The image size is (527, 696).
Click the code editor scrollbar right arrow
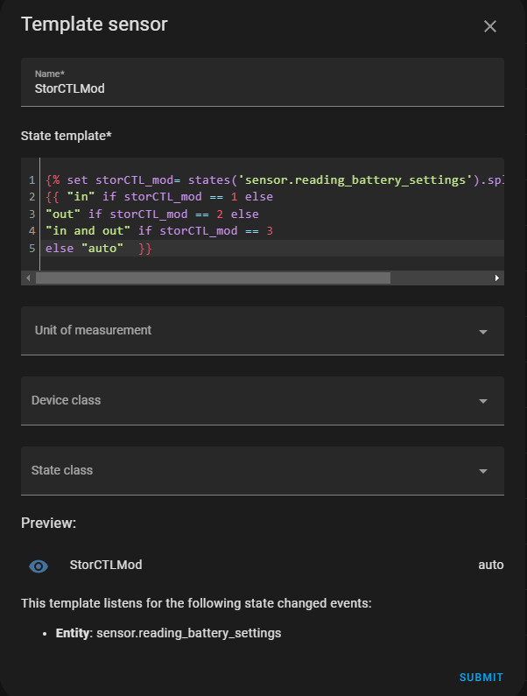click(497, 278)
